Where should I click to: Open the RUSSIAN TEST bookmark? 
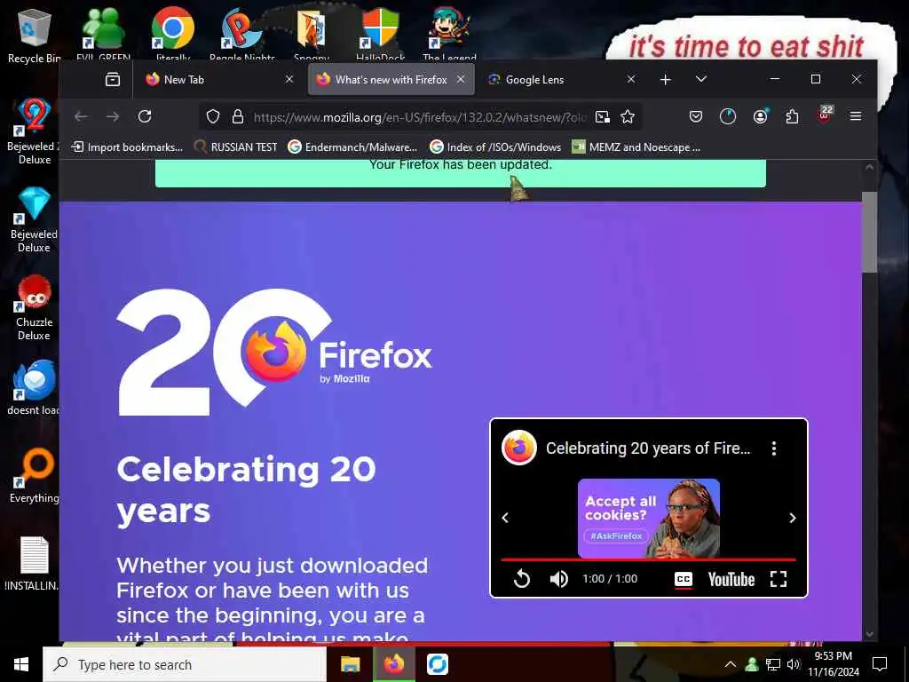coord(235,147)
